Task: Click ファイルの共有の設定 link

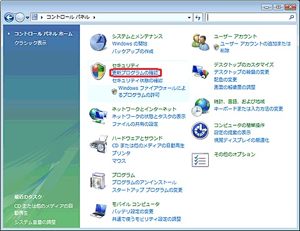Action: pyautogui.click(x=135, y=124)
